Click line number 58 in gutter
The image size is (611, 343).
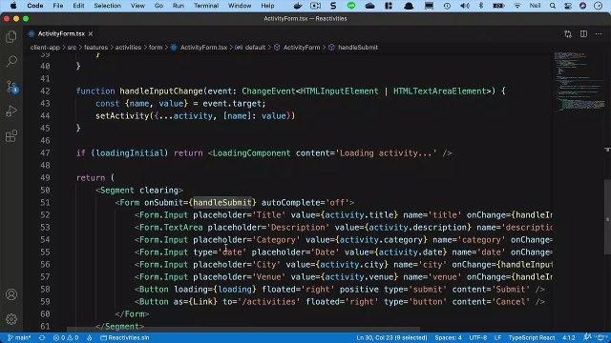click(x=45, y=290)
